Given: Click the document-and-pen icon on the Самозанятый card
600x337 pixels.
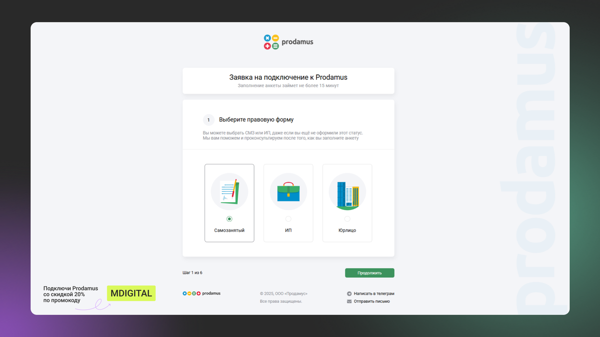Looking at the screenshot, I should (x=229, y=191).
